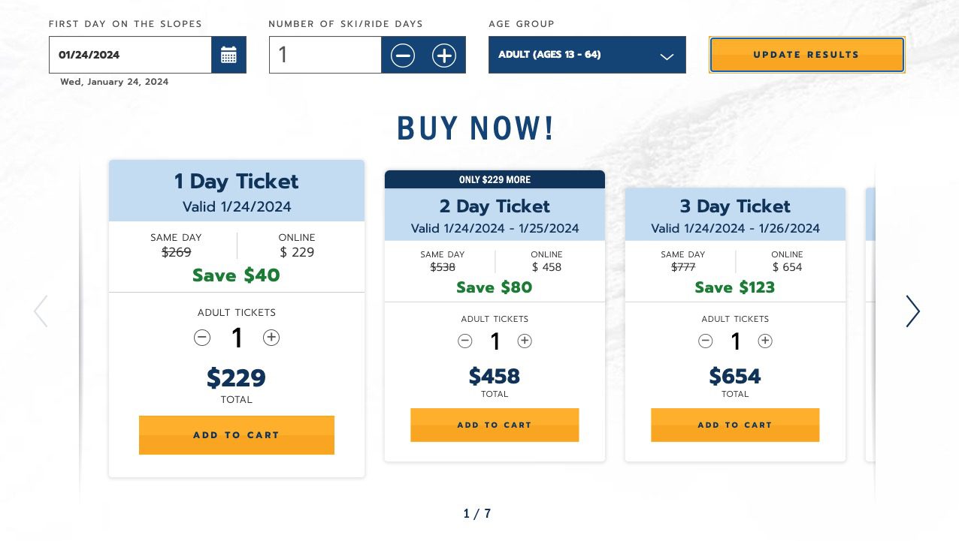The image size is (959, 541).
Task: Open the calendar date picker icon
Action: pos(228,54)
